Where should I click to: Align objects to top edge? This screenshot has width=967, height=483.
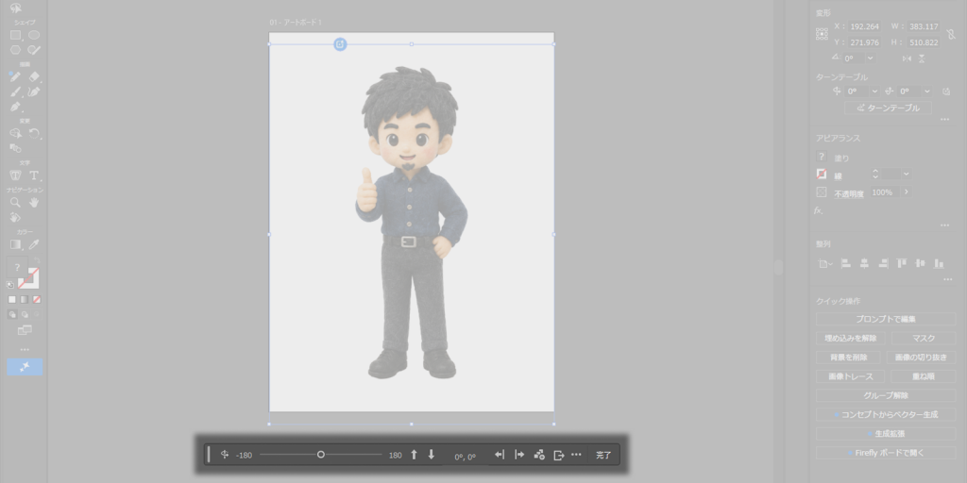pyautogui.click(x=902, y=264)
